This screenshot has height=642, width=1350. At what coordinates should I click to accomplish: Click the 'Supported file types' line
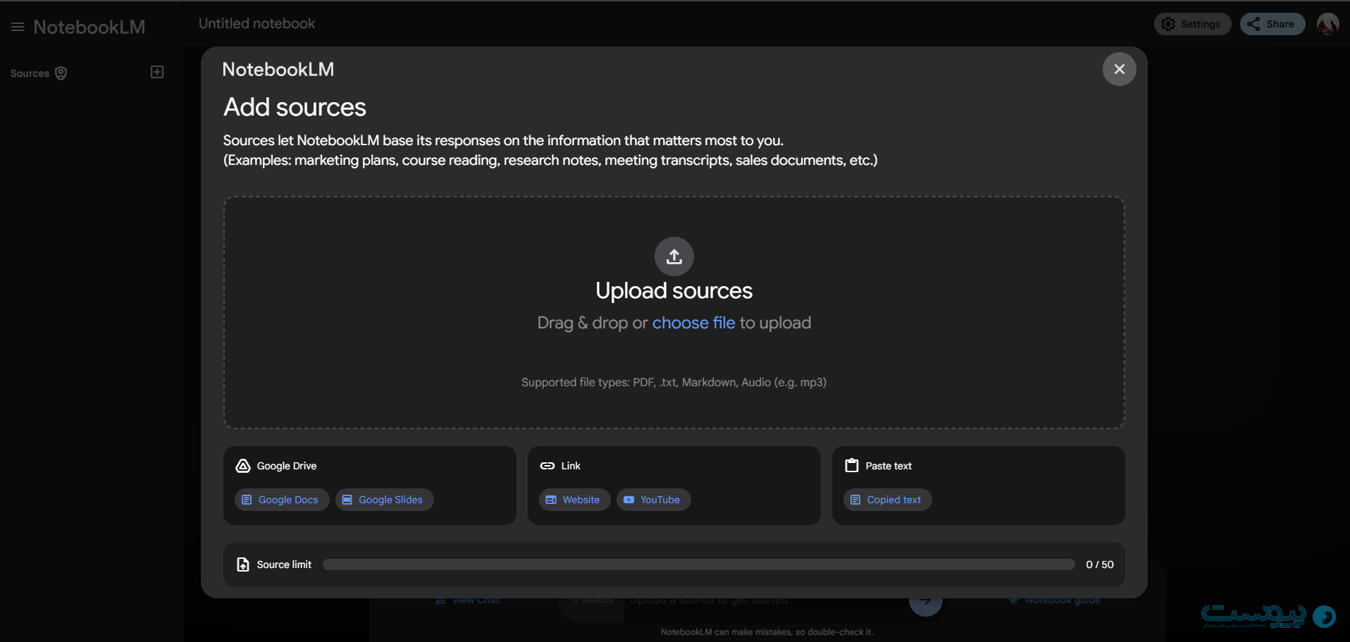click(674, 382)
